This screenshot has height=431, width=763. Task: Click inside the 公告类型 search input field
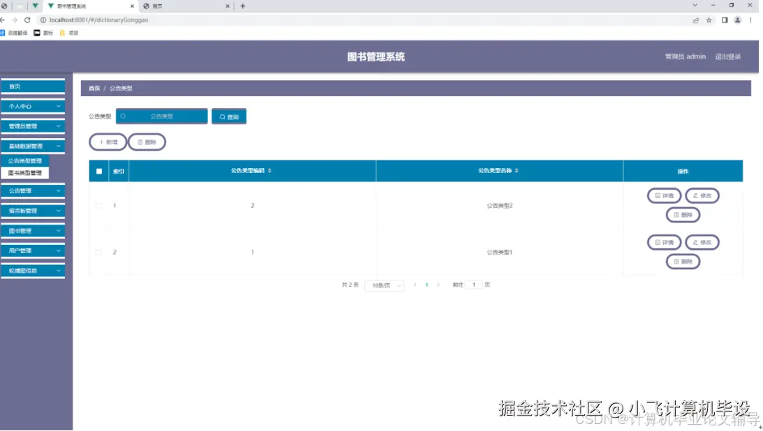tap(162, 116)
